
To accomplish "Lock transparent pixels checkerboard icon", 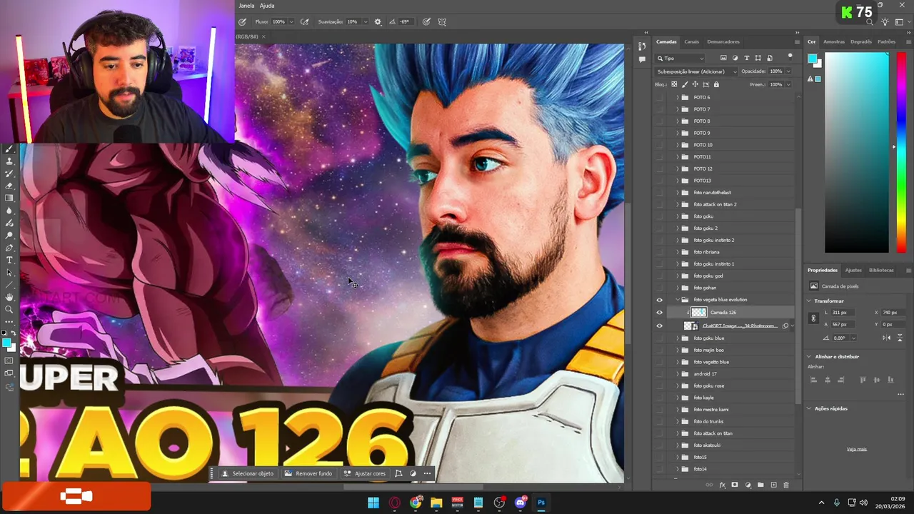I will pos(673,84).
